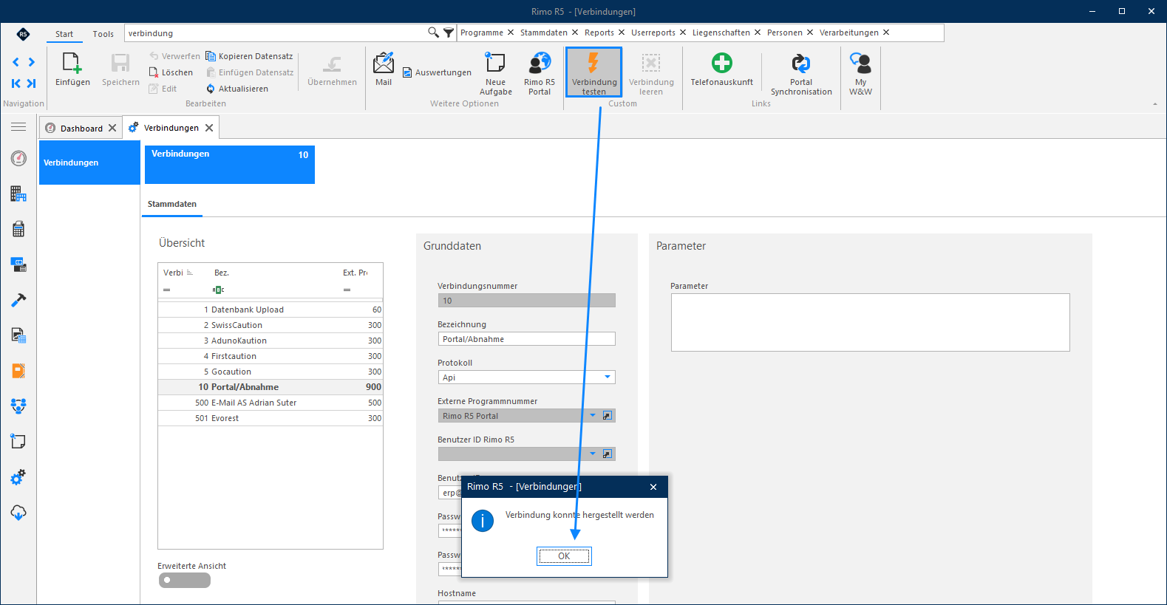Click the magnifier icon in the search box

pos(433,33)
